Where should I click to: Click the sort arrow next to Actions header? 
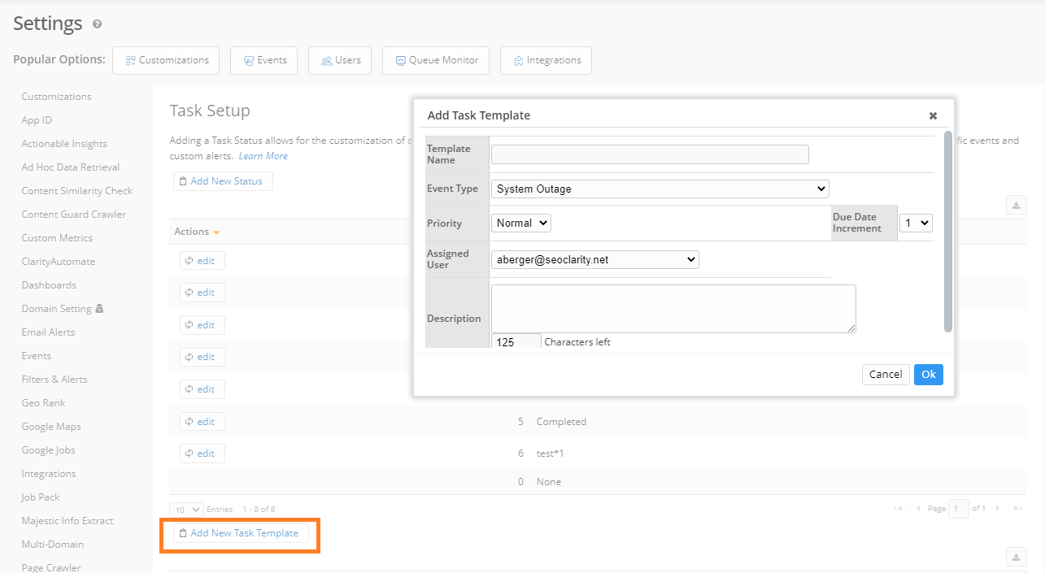tap(216, 232)
